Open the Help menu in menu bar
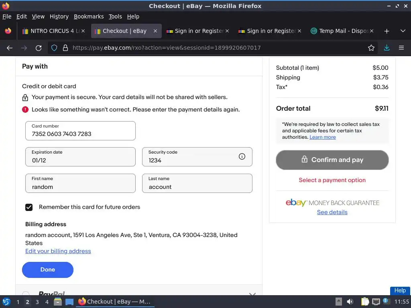This screenshot has width=411, height=308. (x=133, y=16)
